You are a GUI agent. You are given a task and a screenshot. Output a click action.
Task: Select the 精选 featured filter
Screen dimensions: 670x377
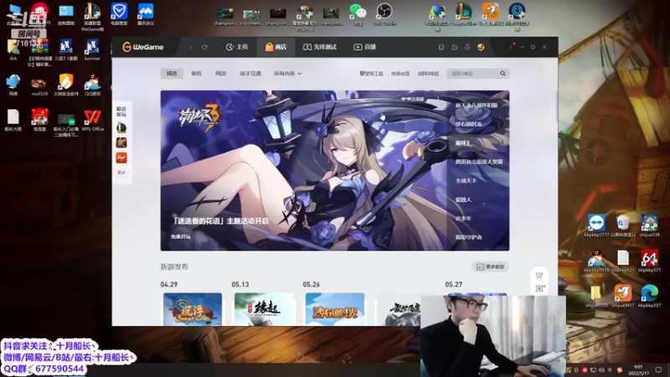pos(172,74)
